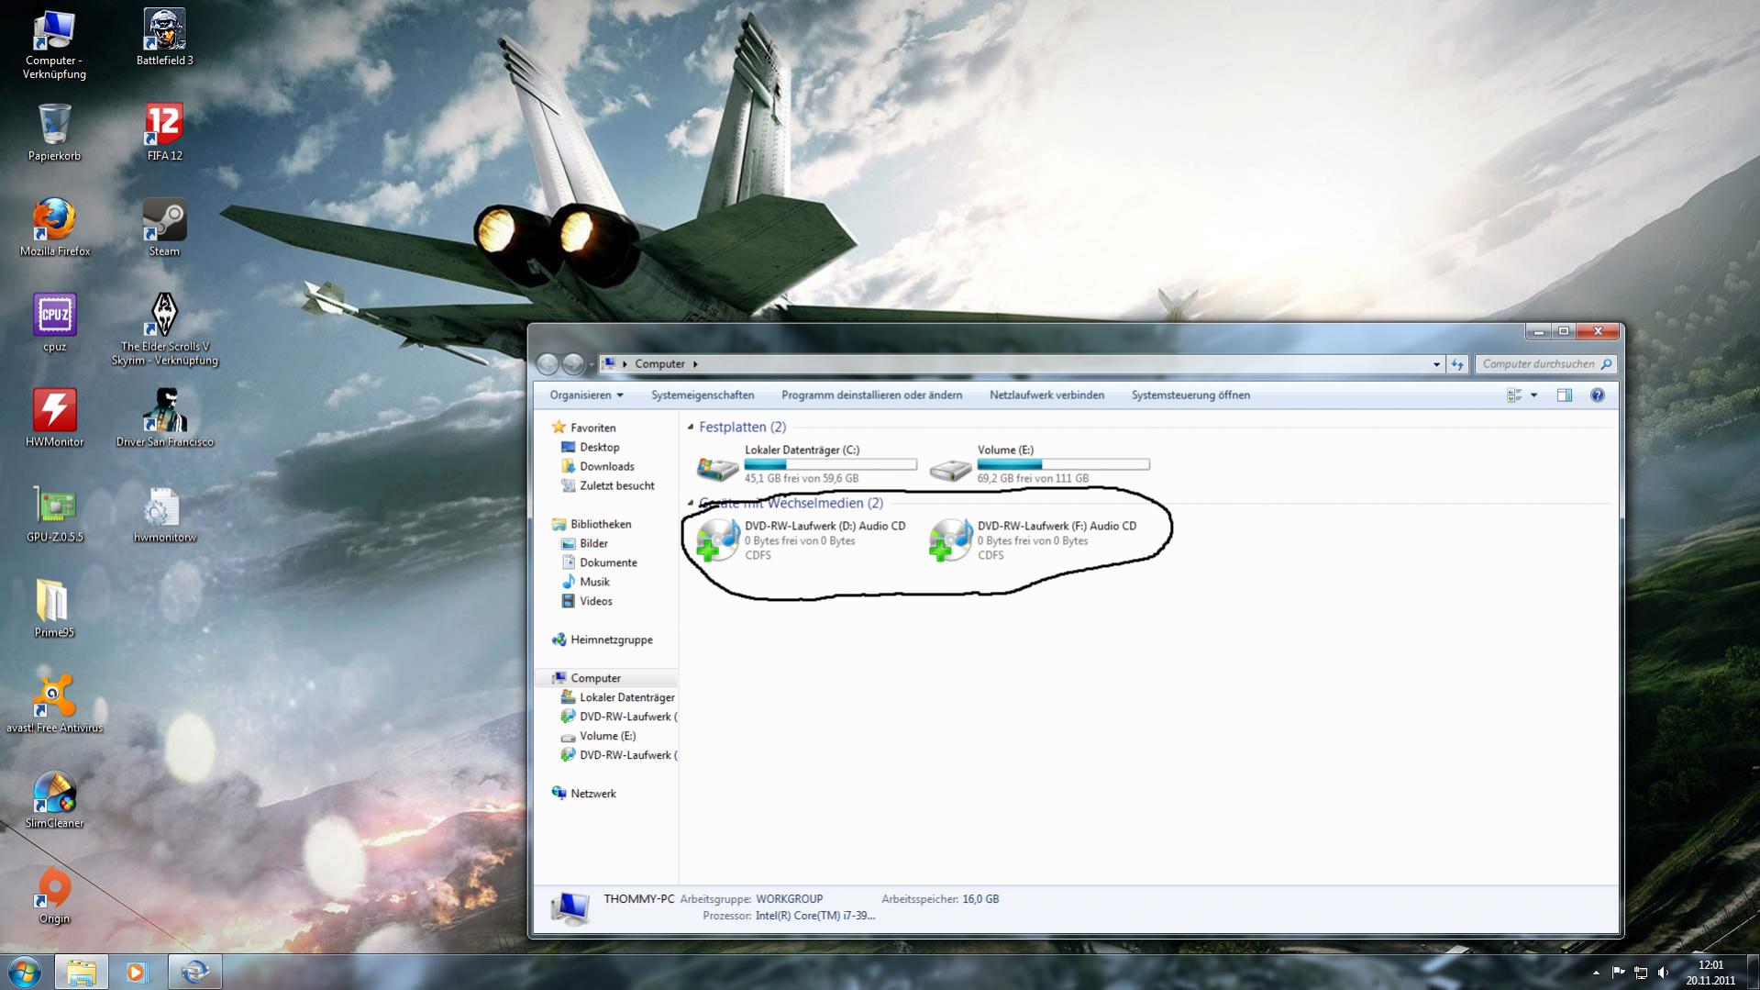Open view options dropdown arrow
1760x990 pixels.
1533,395
